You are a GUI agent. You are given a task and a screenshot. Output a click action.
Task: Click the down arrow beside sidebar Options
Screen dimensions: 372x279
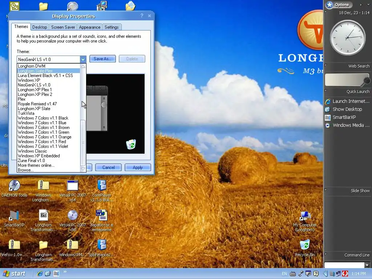[368, 5]
